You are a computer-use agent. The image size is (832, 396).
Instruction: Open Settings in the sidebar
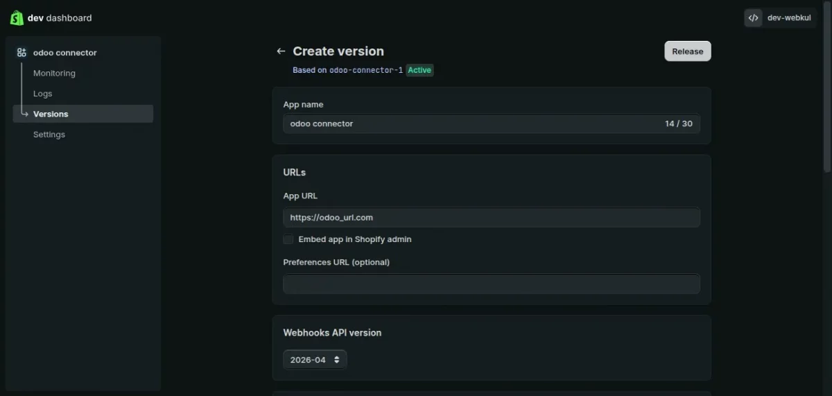coord(49,135)
